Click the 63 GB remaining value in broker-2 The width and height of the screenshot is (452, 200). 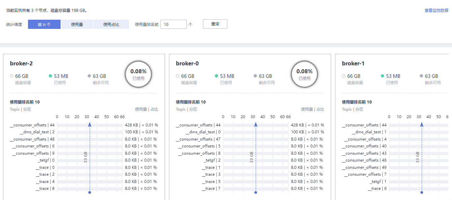[99, 76]
